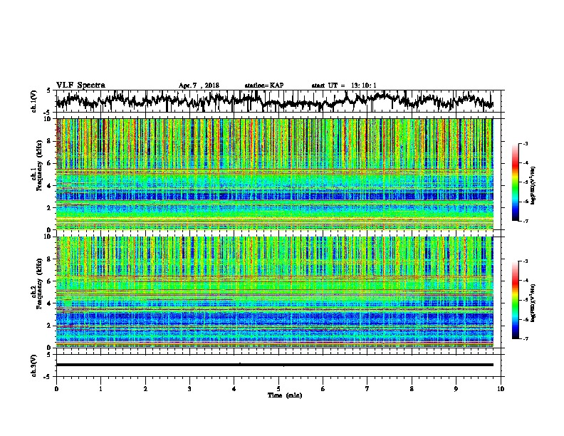The image size is (564, 436).
Task: Click the '-7' label on ch.1 color bar
Action: point(526,222)
